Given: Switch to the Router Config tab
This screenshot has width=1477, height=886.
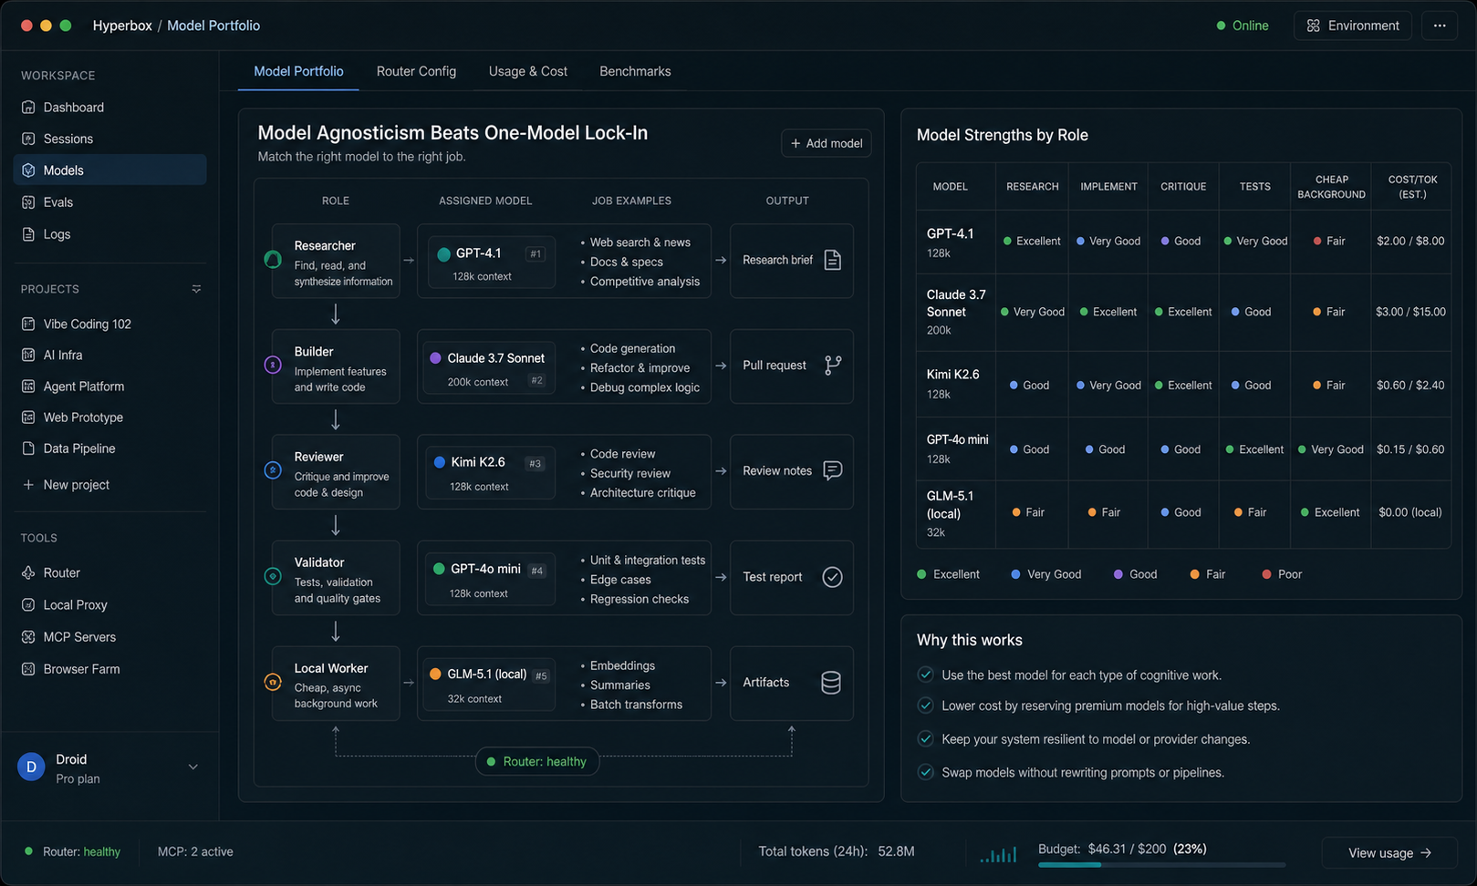Looking at the screenshot, I should (416, 71).
